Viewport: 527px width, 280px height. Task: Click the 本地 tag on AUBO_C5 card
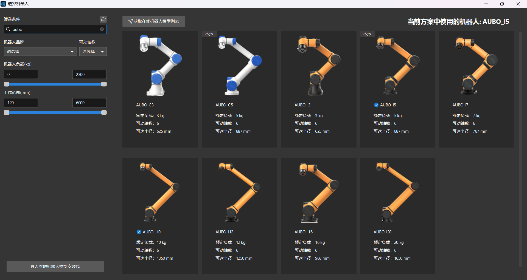[209, 34]
